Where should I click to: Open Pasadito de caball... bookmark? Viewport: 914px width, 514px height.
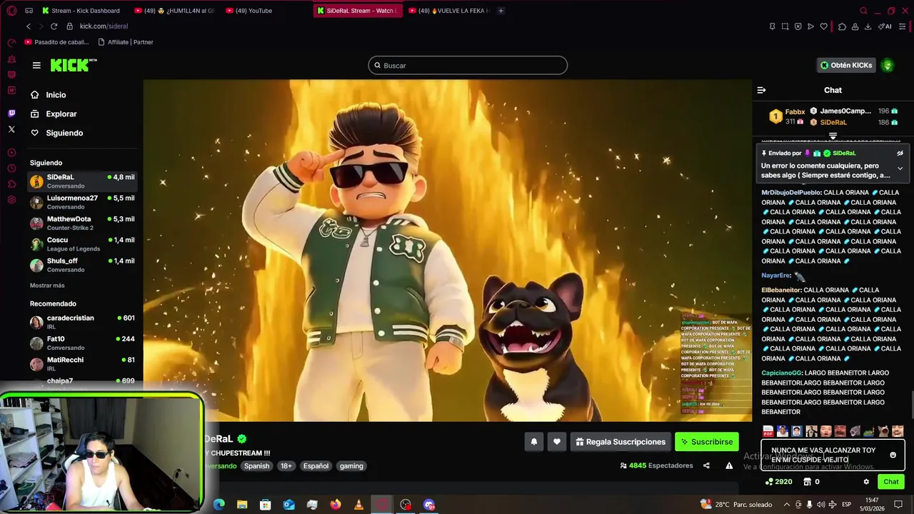(x=56, y=42)
